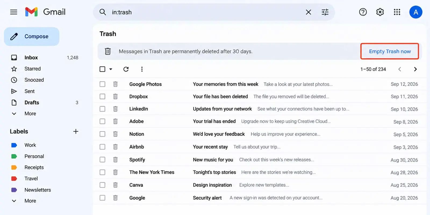
Task: Open the Google apps grid icon
Action: point(397,12)
